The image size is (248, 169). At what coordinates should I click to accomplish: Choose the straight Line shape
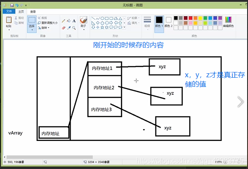tap(93, 18)
